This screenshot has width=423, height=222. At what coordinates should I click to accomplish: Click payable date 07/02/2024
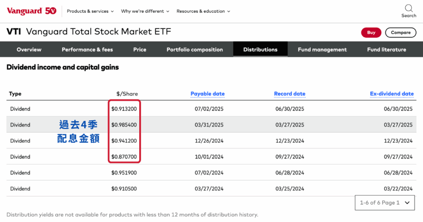click(209, 173)
